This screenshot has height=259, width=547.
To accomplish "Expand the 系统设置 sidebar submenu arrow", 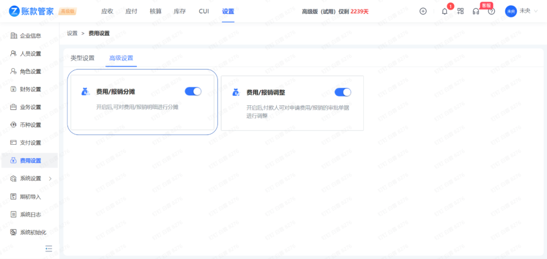I will [x=50, y=179].
